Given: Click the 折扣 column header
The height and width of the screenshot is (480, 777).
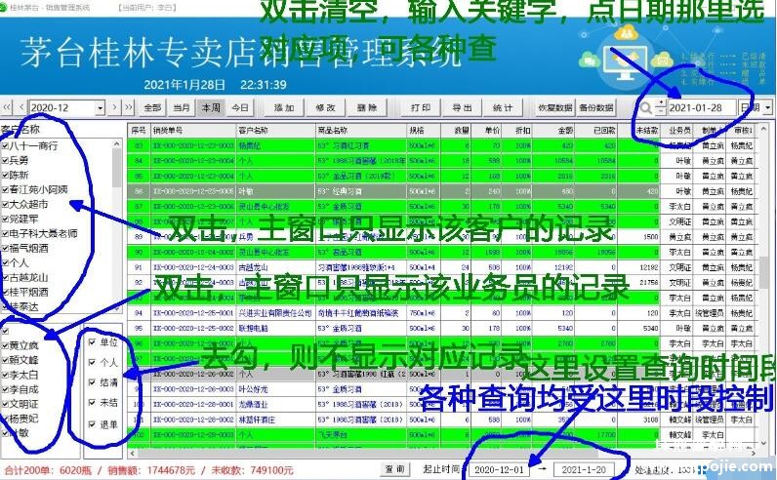Looking at the screenshot, I should pos(517,131).
